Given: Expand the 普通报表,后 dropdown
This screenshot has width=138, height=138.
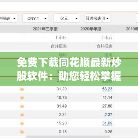Looking at the screenshot, I should 97,18.
